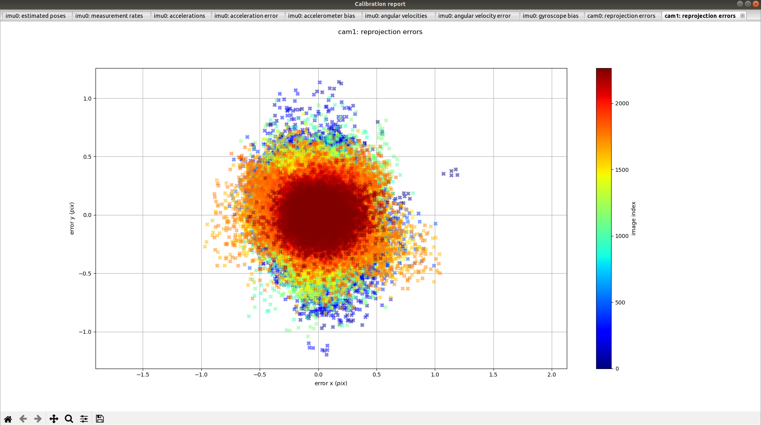Screen dimensions: 761x426
Task: Click the 'image index' colorbar label
Action: 633,219
